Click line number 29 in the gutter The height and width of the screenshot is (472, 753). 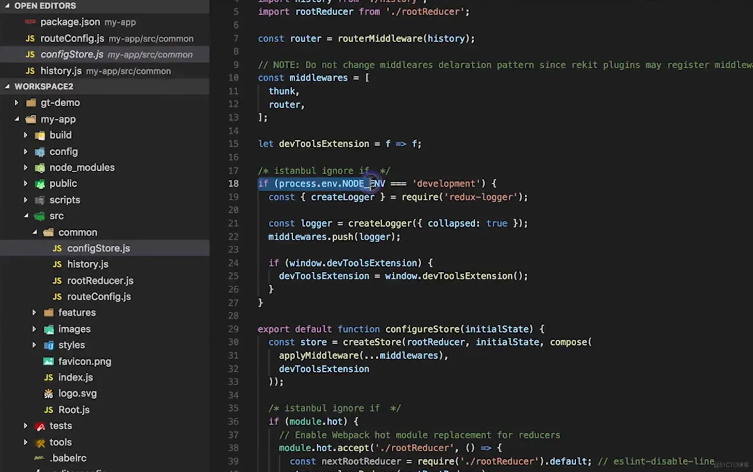tap(233, 329)
